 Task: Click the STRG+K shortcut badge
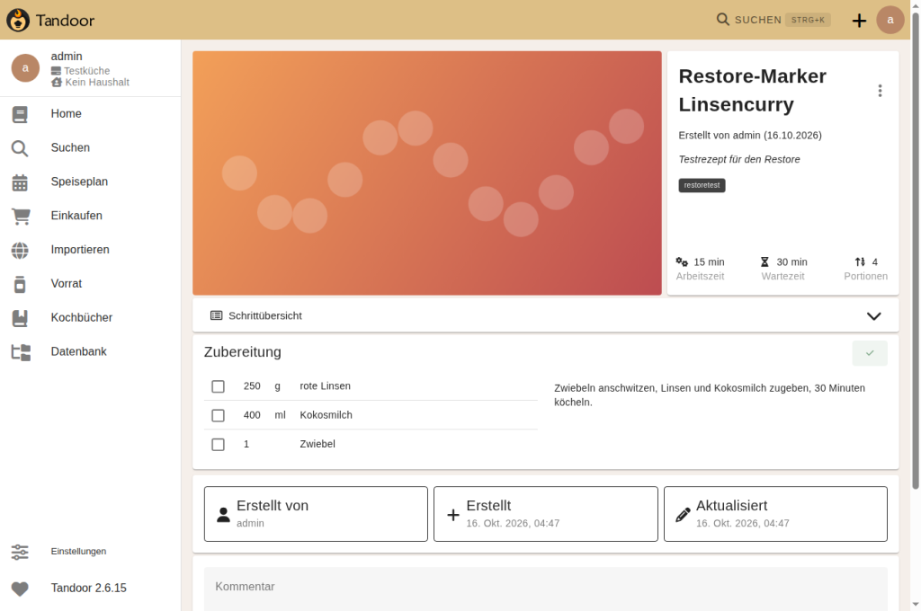[808, 20]
